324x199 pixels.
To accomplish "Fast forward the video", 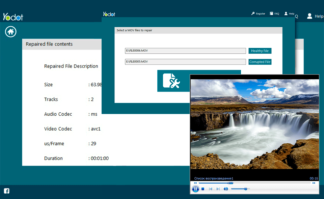I will coord(314,182).
